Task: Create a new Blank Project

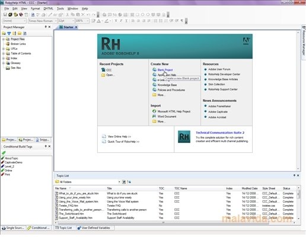Action: point(165,70)
